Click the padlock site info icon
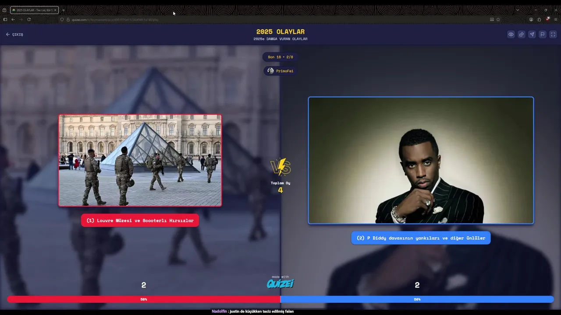 [68, 19]
